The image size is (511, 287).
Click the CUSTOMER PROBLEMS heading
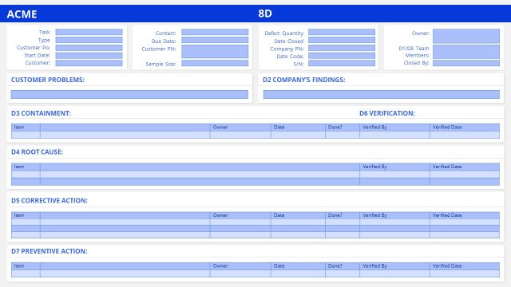click(48, 80)
